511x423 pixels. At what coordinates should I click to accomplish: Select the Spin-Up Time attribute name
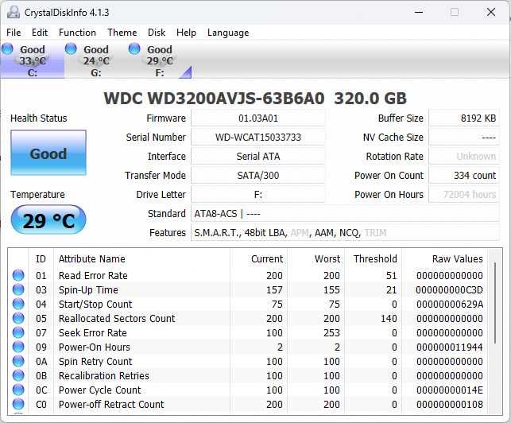88,290
